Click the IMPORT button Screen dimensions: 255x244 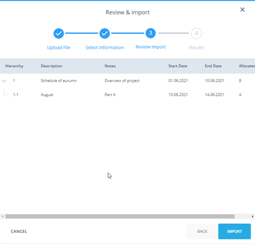point(235,232)
